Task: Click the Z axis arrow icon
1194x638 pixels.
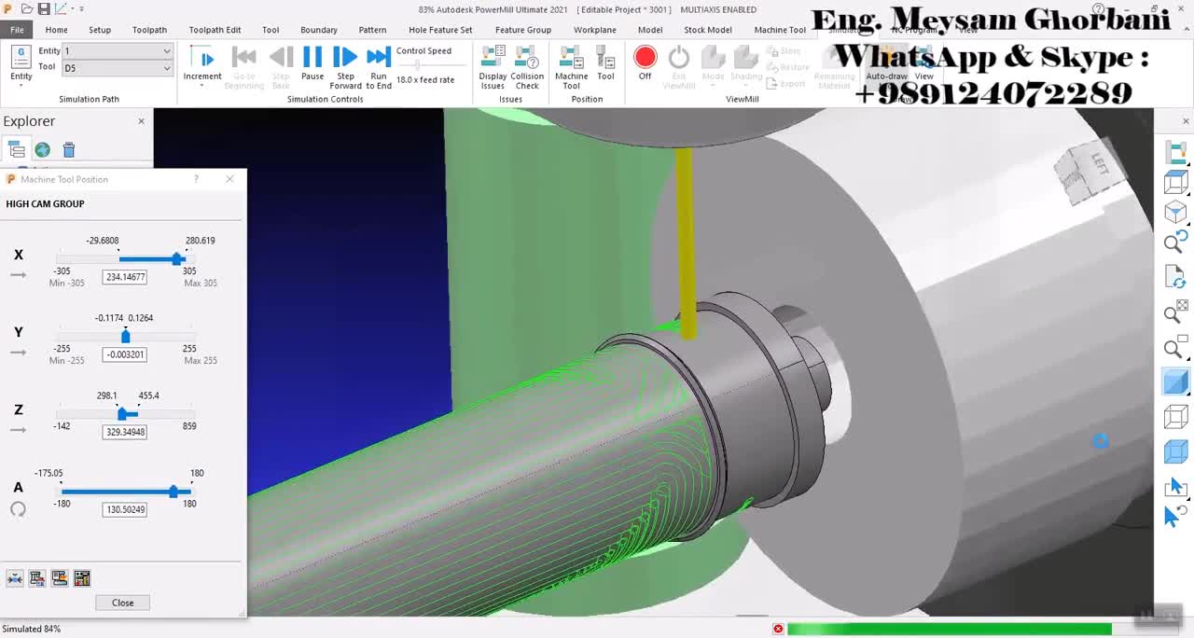Action: [18, 430]
